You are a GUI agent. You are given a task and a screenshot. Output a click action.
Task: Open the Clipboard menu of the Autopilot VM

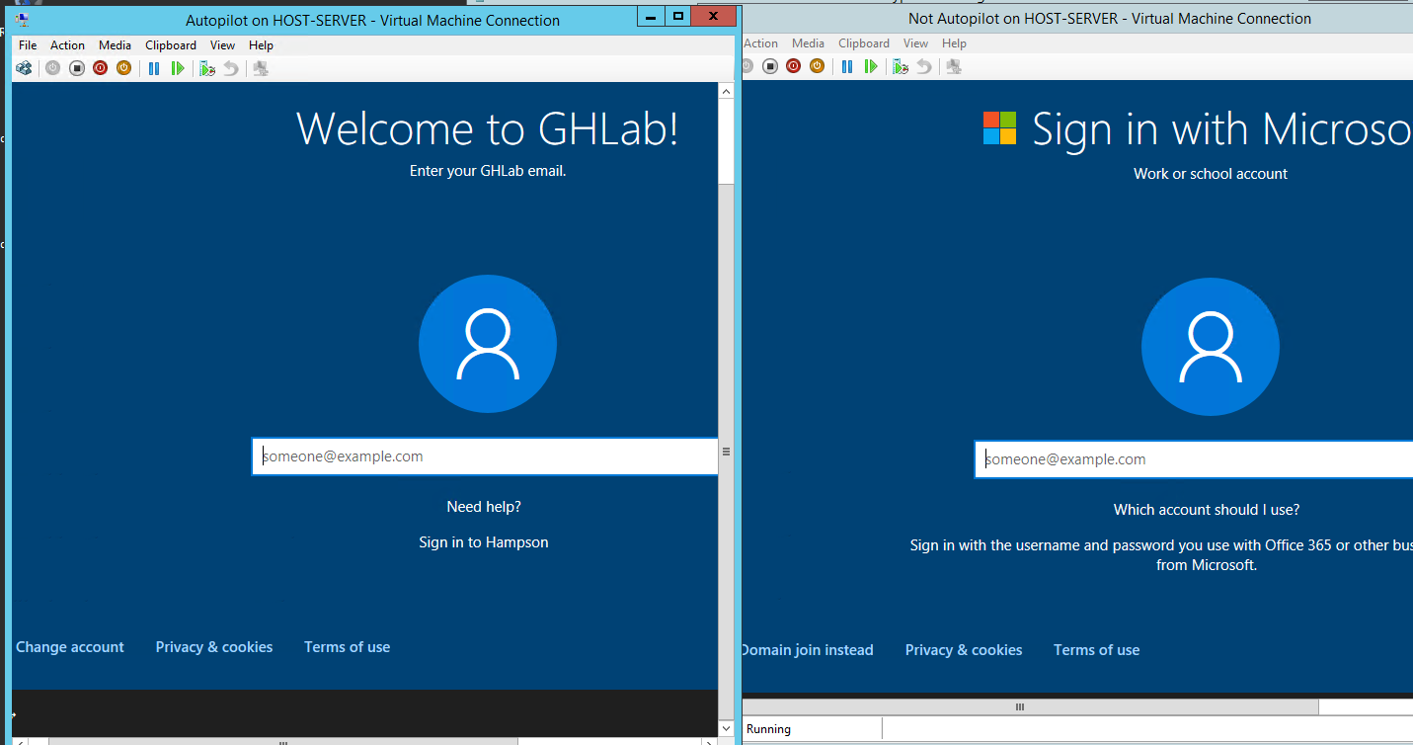pyautogui.click(x=170, y=44)
